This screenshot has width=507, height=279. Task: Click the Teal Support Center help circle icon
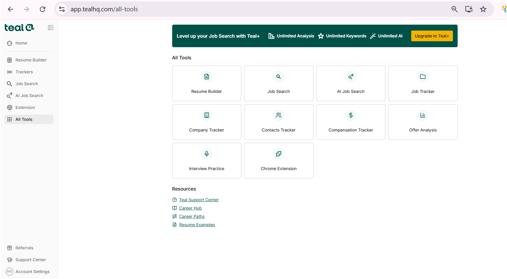point(175,200)
